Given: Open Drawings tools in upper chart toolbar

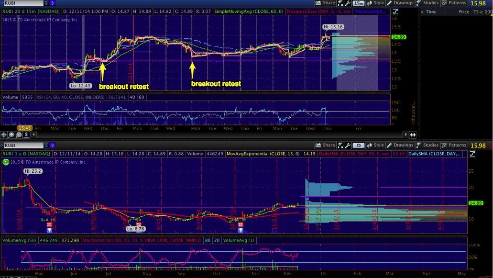Looking at the screenshot, I should click(400, 3).
